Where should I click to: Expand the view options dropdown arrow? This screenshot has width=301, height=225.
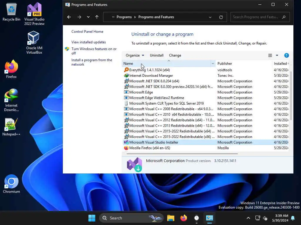tap(277, 55)
